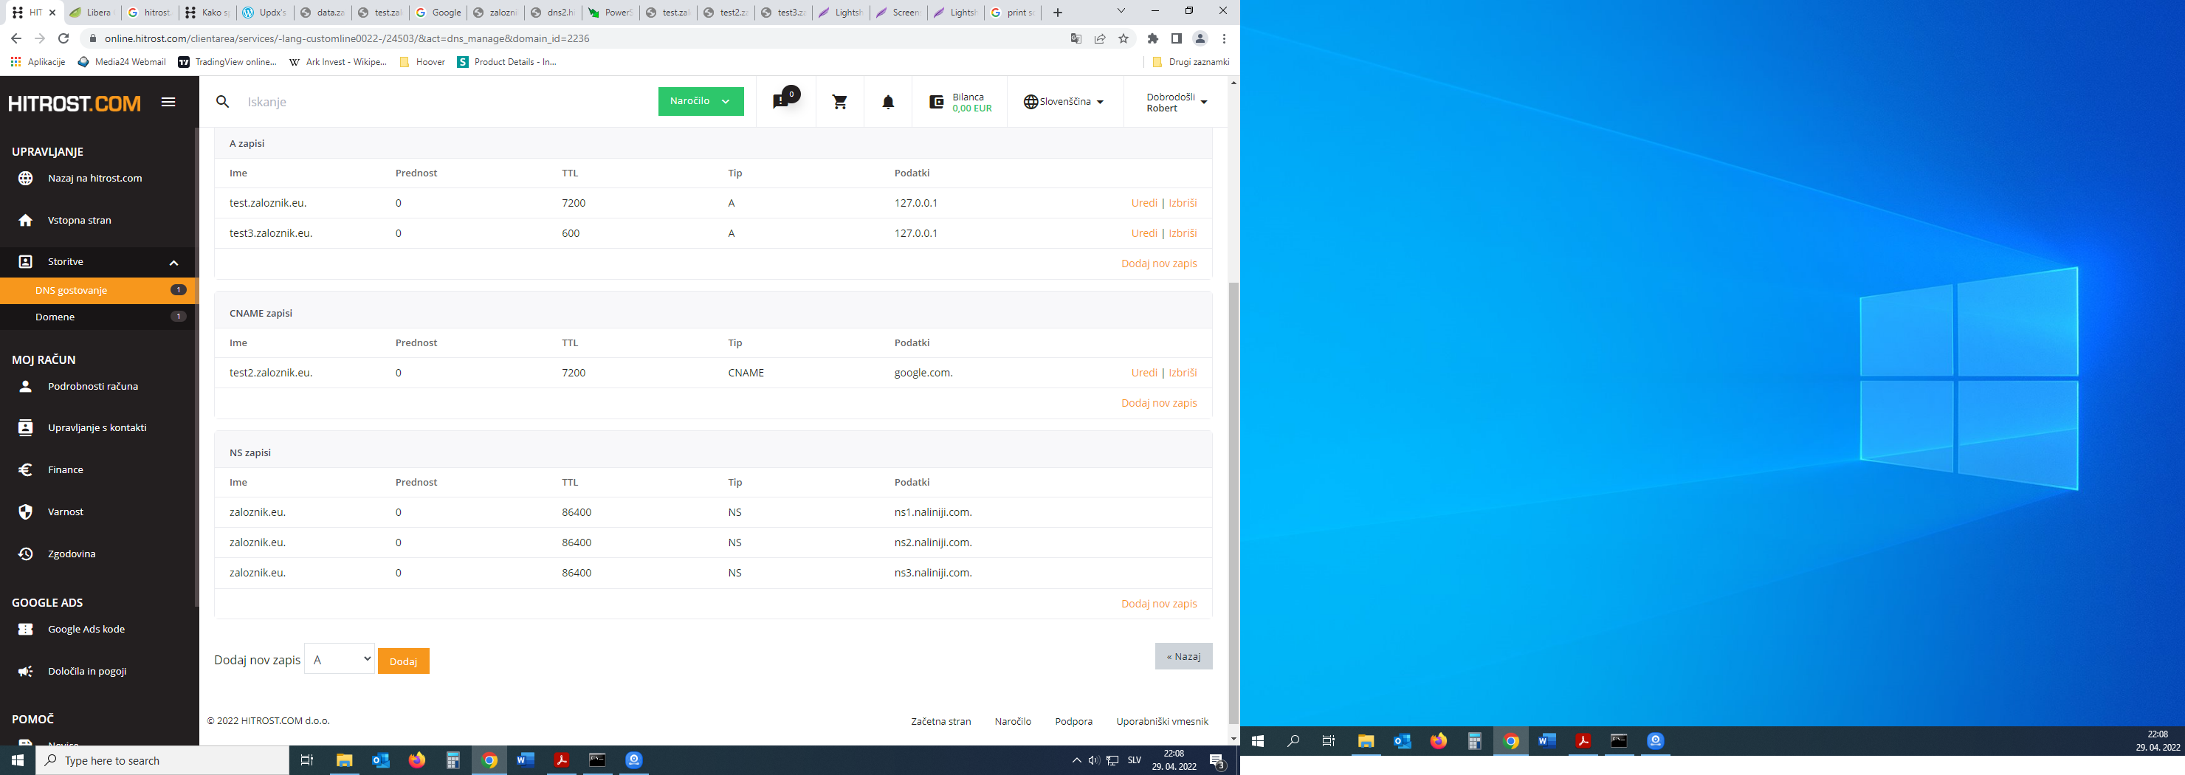The height and width of the screenshot is (775, 2185).
Task: Open Adobe Acrobat in the left taskbar
Action: pos(562,760)
